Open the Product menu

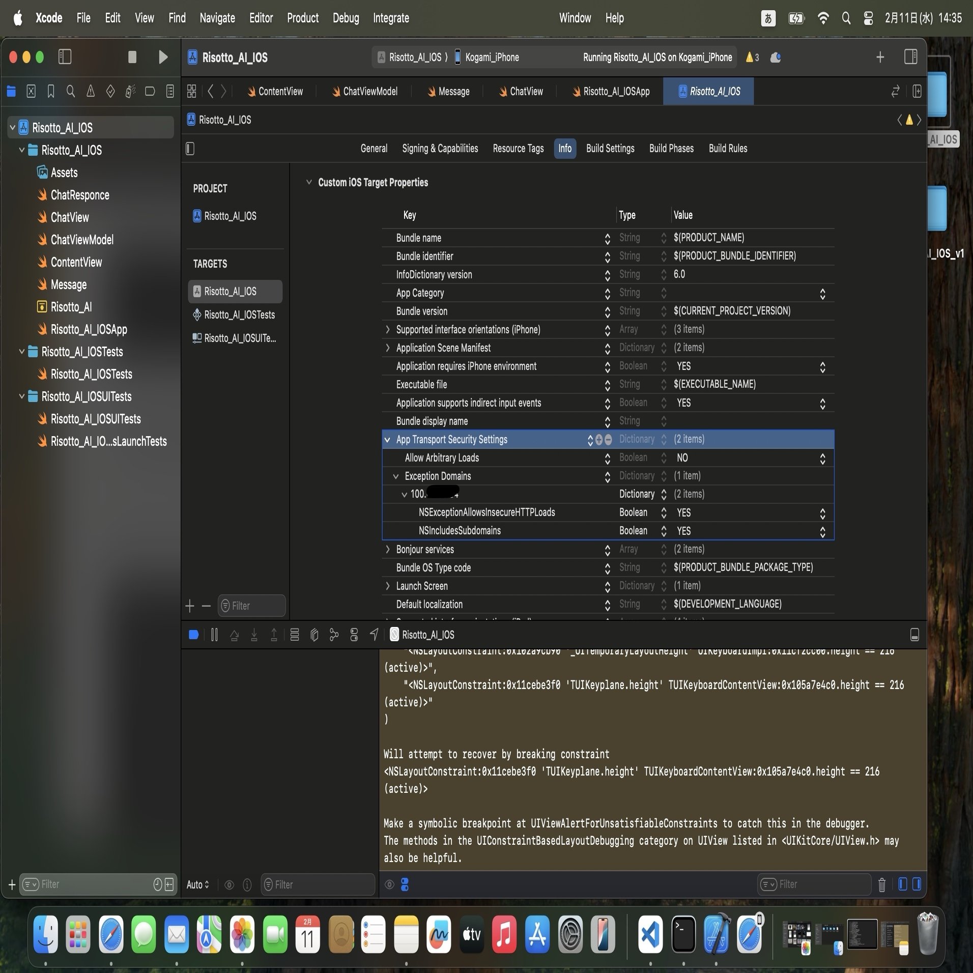coord(303,18)
